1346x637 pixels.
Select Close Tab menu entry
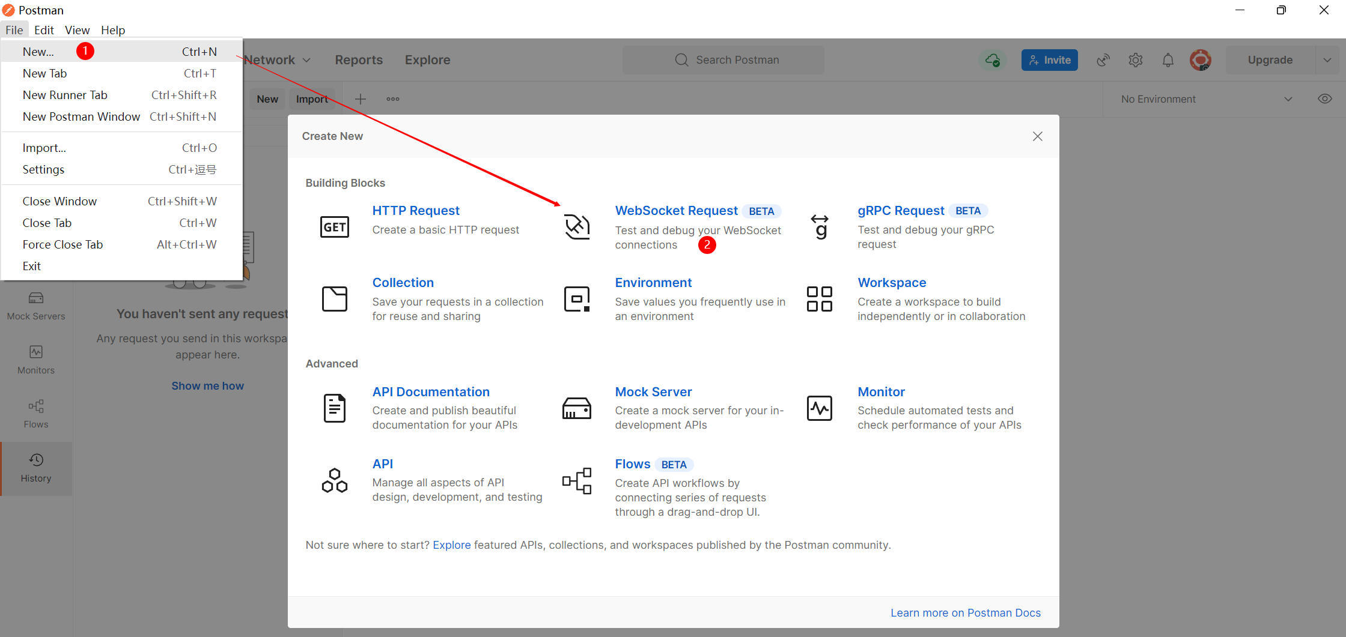[x=121, y=223]
